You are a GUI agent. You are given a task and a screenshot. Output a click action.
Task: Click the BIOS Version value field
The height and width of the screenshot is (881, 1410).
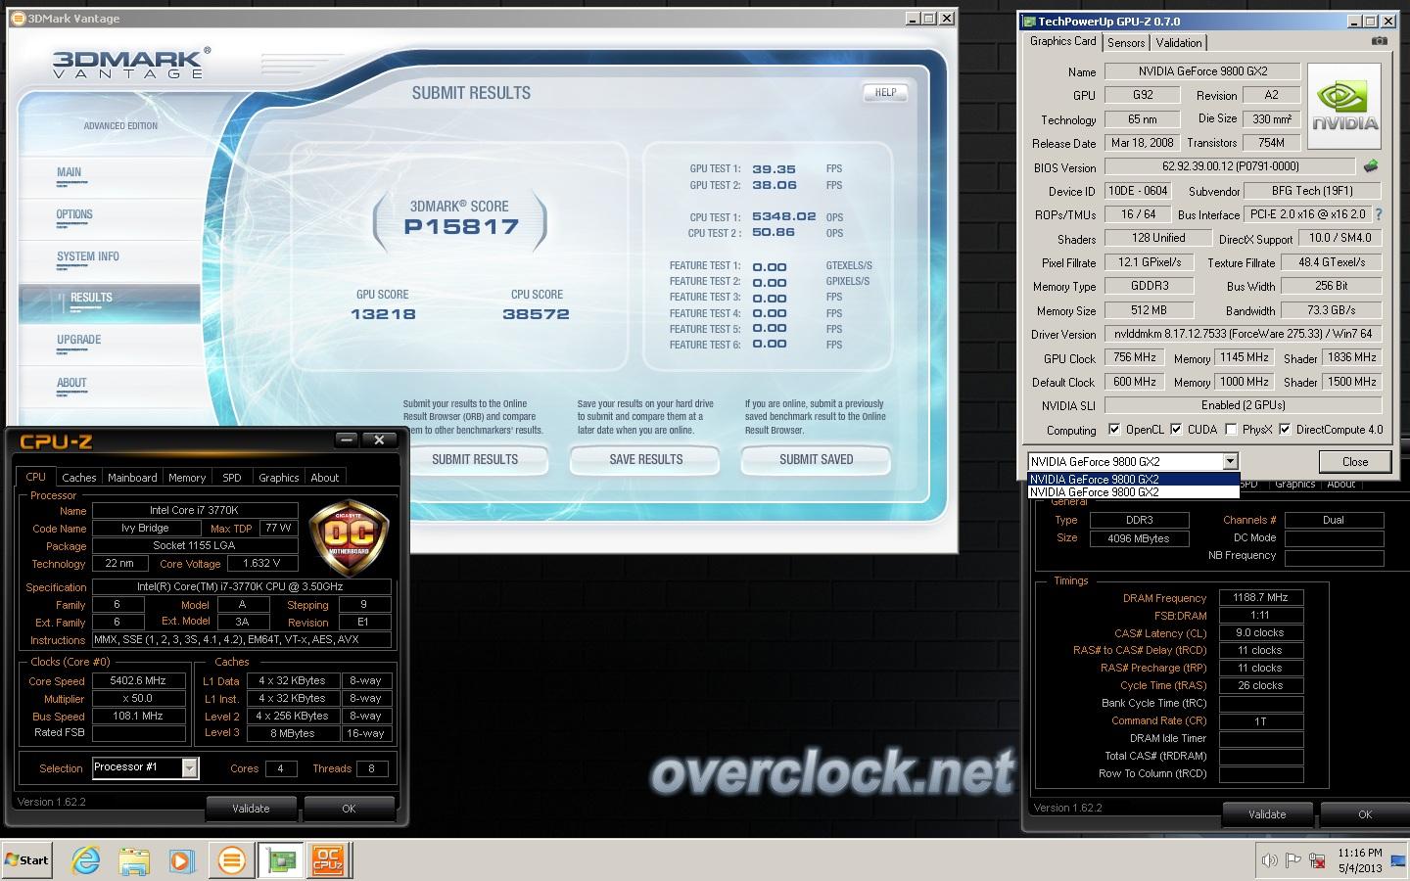tap(1230, 166)
